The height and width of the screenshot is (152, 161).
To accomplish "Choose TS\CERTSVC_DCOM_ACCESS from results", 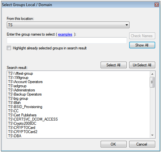I will [33, 119].
